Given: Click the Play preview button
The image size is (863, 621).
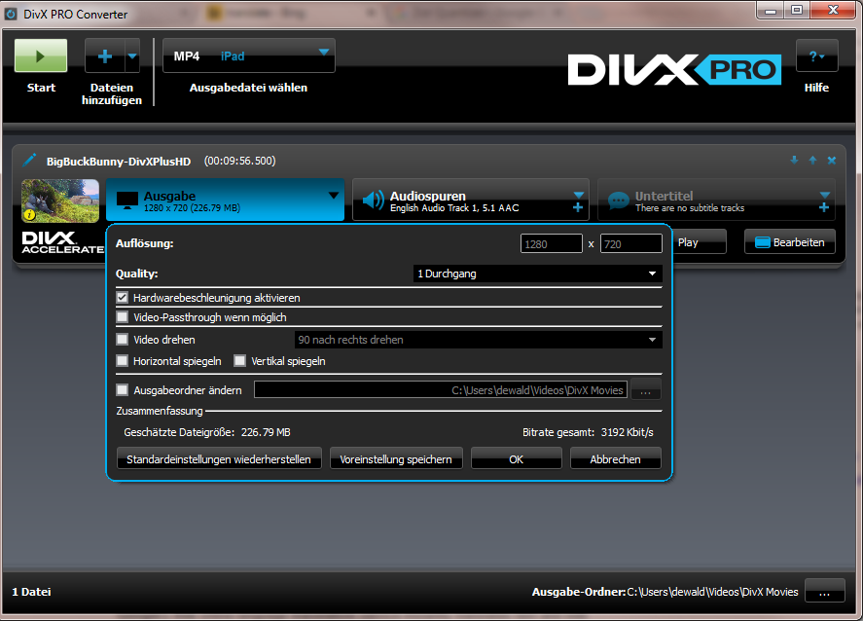Looking at the screenshot, I should [699, 242].
